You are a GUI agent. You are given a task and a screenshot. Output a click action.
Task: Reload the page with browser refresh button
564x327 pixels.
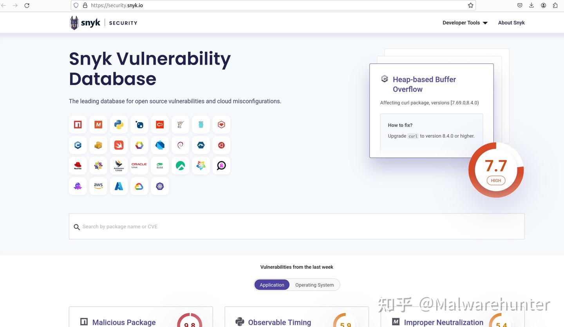27,5
